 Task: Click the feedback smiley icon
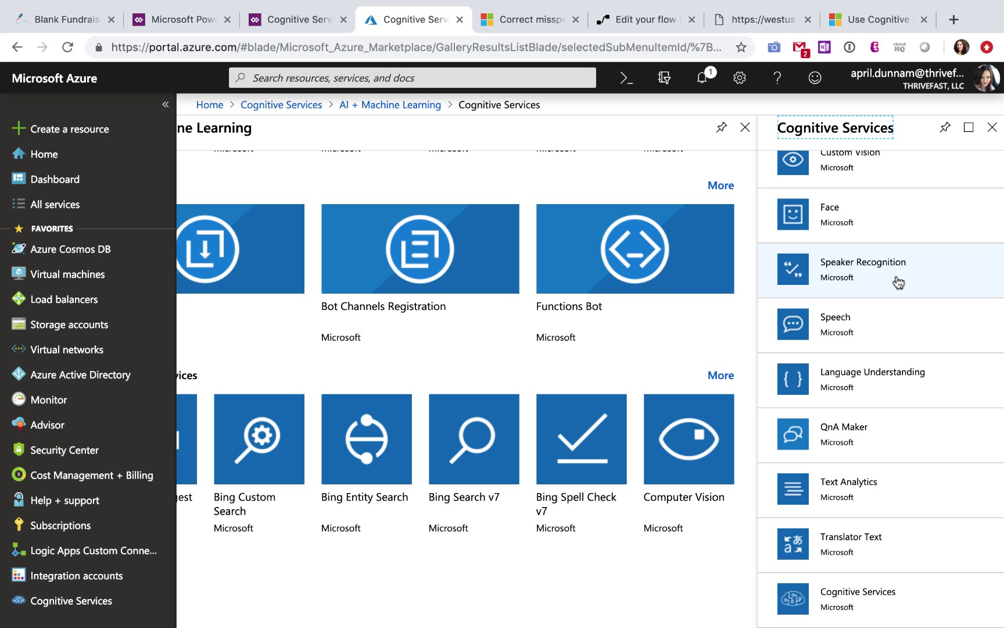(815, 78)
